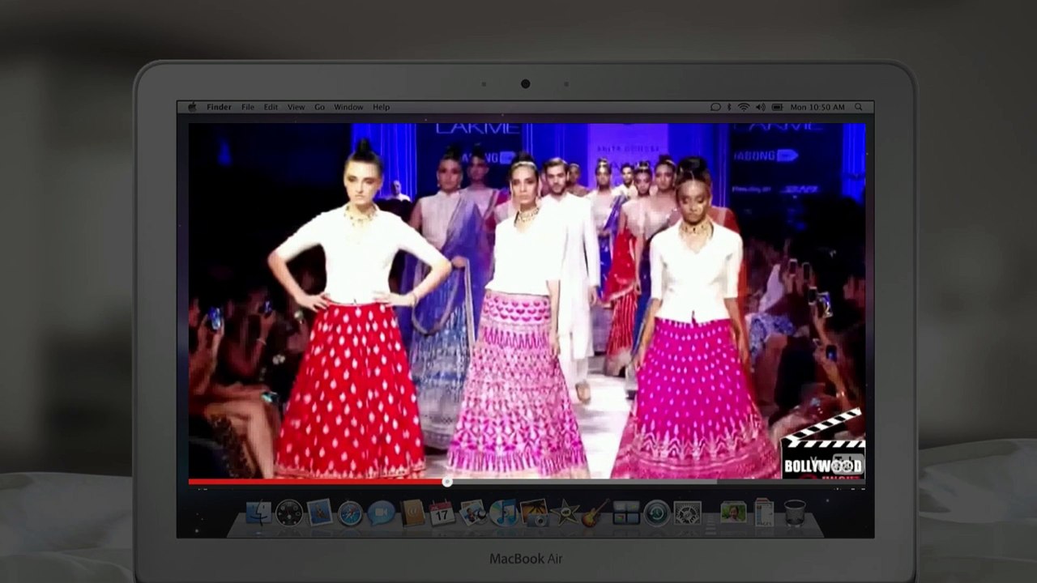The image size is (1037, 583).
Task: Open iCal calendar showing 17
Action: pyautogui.click(x=442, y=513)
